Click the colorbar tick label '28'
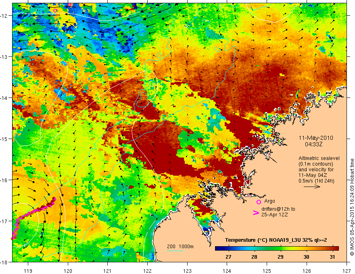 click(x=254, y=257)
